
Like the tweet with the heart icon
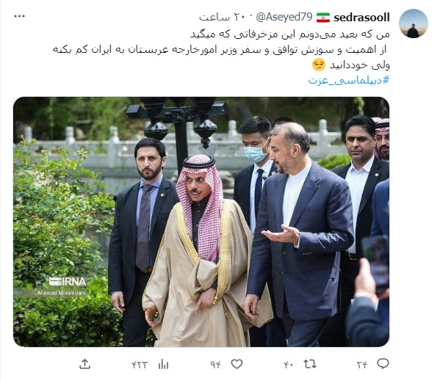click(237, 364)
